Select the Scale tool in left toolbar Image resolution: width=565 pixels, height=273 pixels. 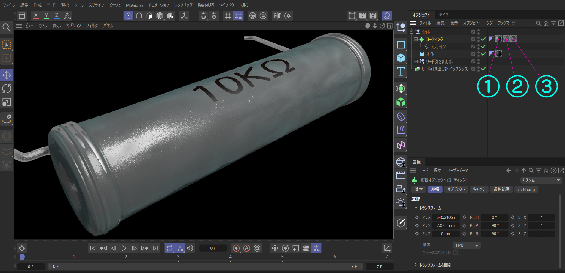point(7,102)
